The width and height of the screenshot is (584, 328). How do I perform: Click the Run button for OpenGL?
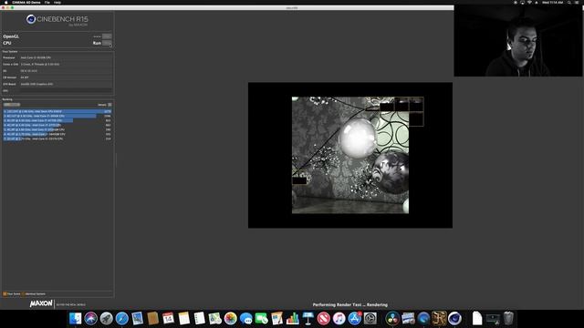[x=107, y=36]
